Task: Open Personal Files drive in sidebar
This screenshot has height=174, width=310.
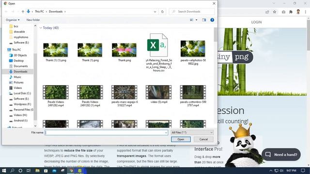Action: pos(23,110)
